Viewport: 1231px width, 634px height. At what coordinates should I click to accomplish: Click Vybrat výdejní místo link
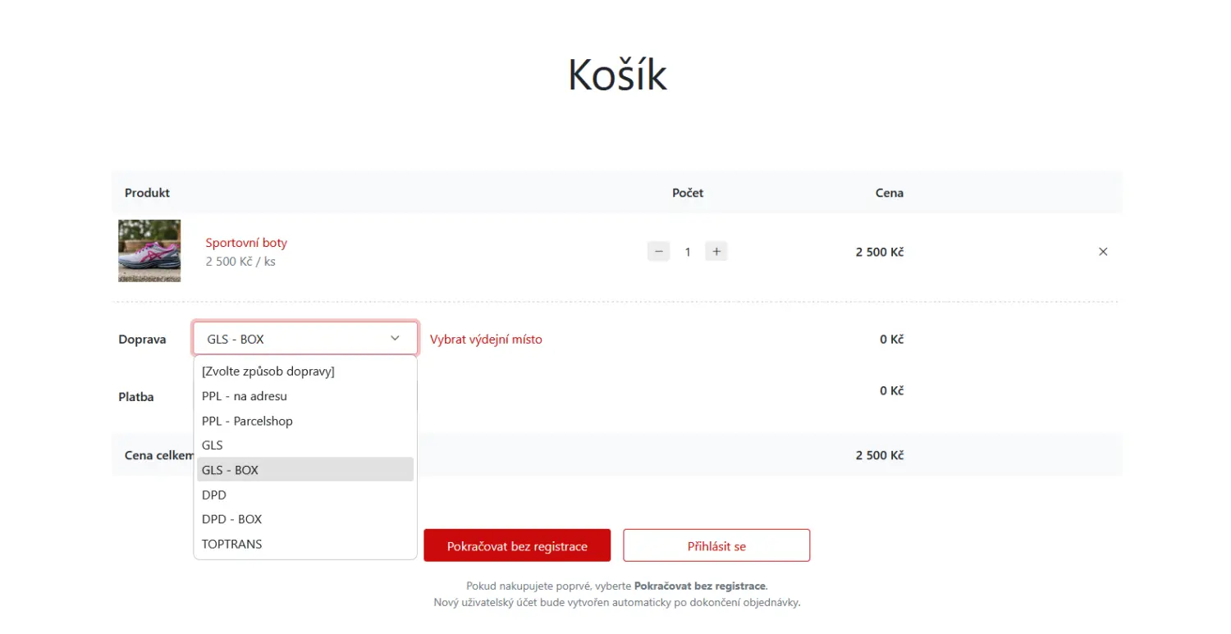coord(486,340)
